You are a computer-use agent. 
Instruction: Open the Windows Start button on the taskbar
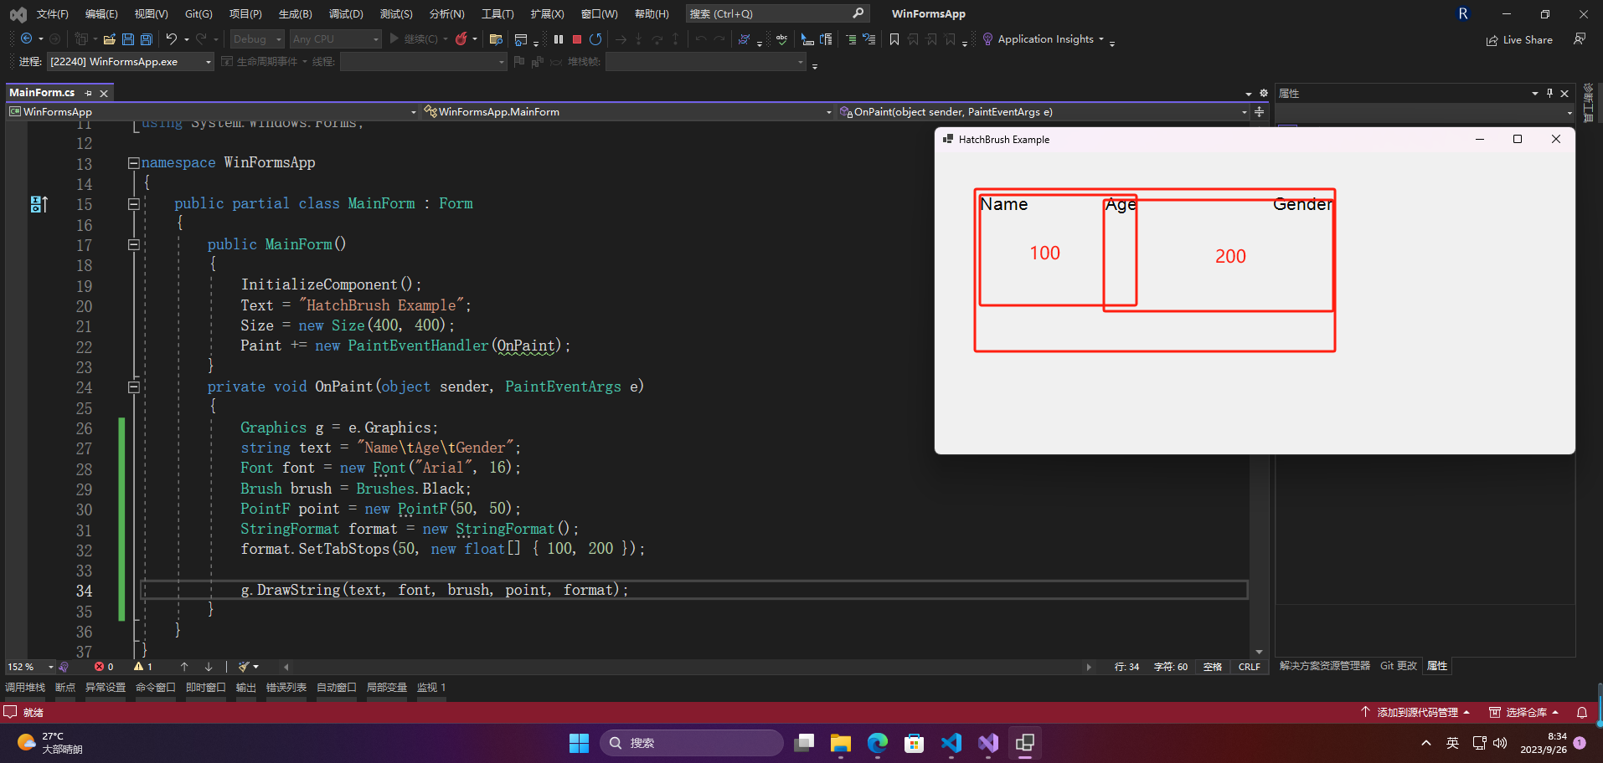[x=579, y=743]
